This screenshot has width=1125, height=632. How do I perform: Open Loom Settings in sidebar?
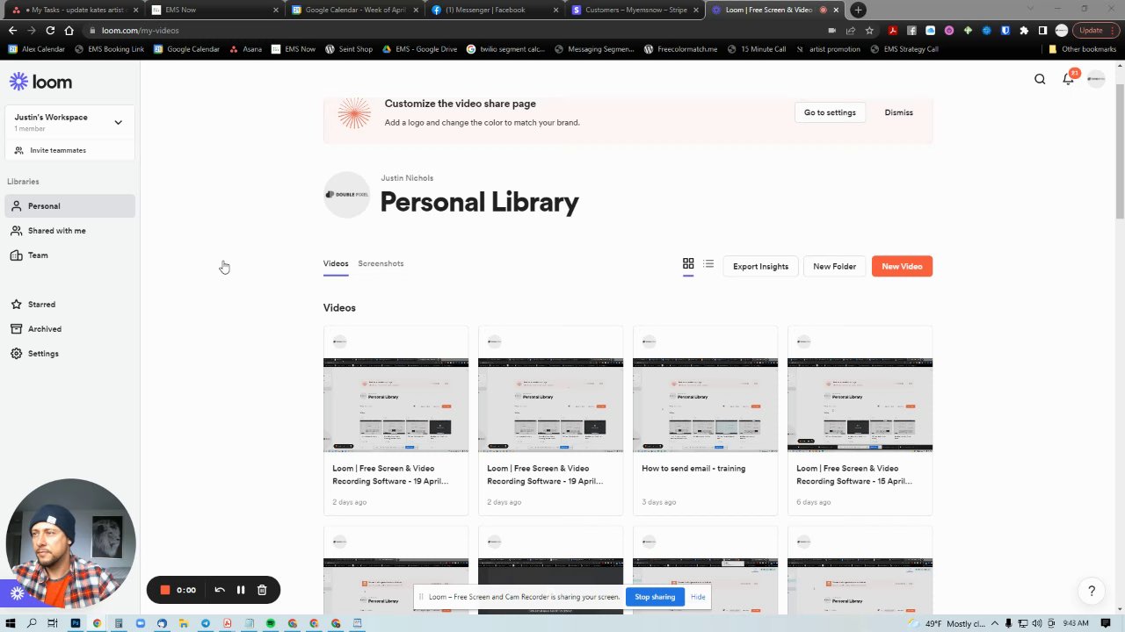70,354
